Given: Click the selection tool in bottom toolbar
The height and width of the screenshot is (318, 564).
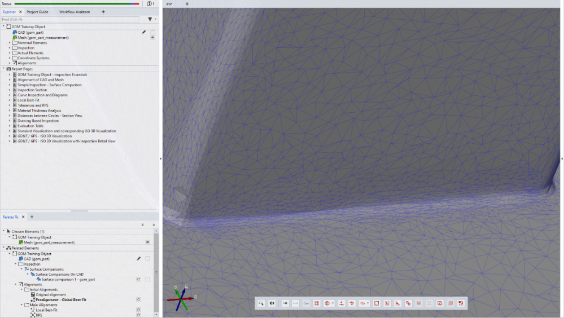Looking at the screenshot, I should [x=261, y=303].
